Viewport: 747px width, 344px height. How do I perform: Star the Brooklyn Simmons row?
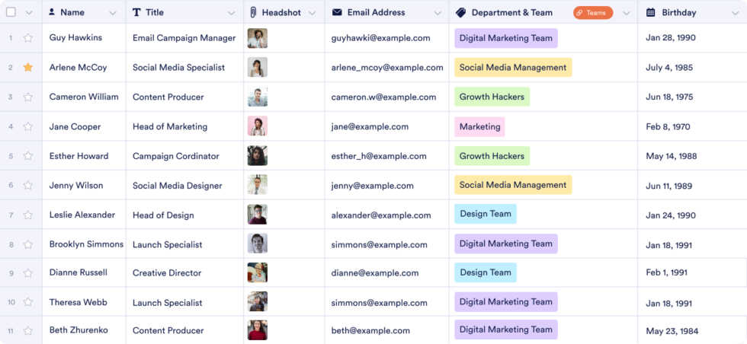pyautogui.click(x=28, y=244)
